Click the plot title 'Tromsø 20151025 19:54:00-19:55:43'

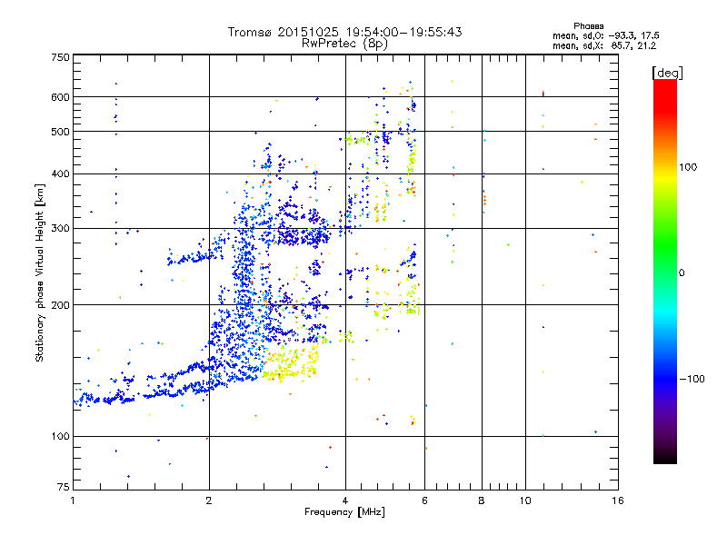click(x=344, y=32)
